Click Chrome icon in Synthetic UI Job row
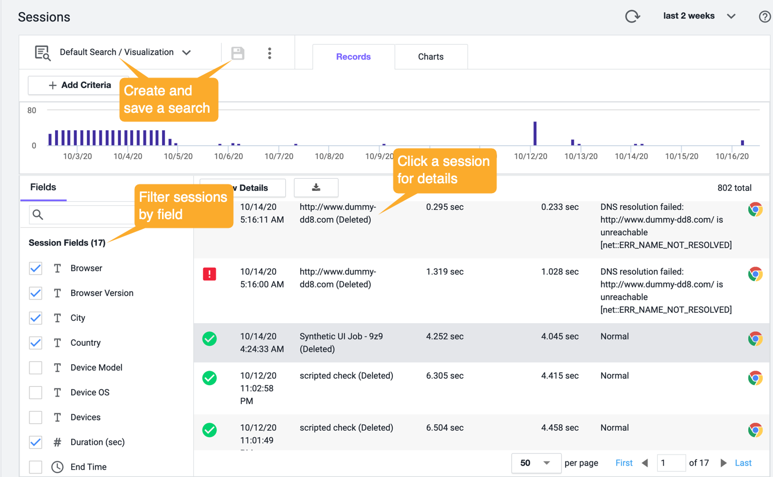The width and height of the screenshot is (773, 477). [755, 339]
